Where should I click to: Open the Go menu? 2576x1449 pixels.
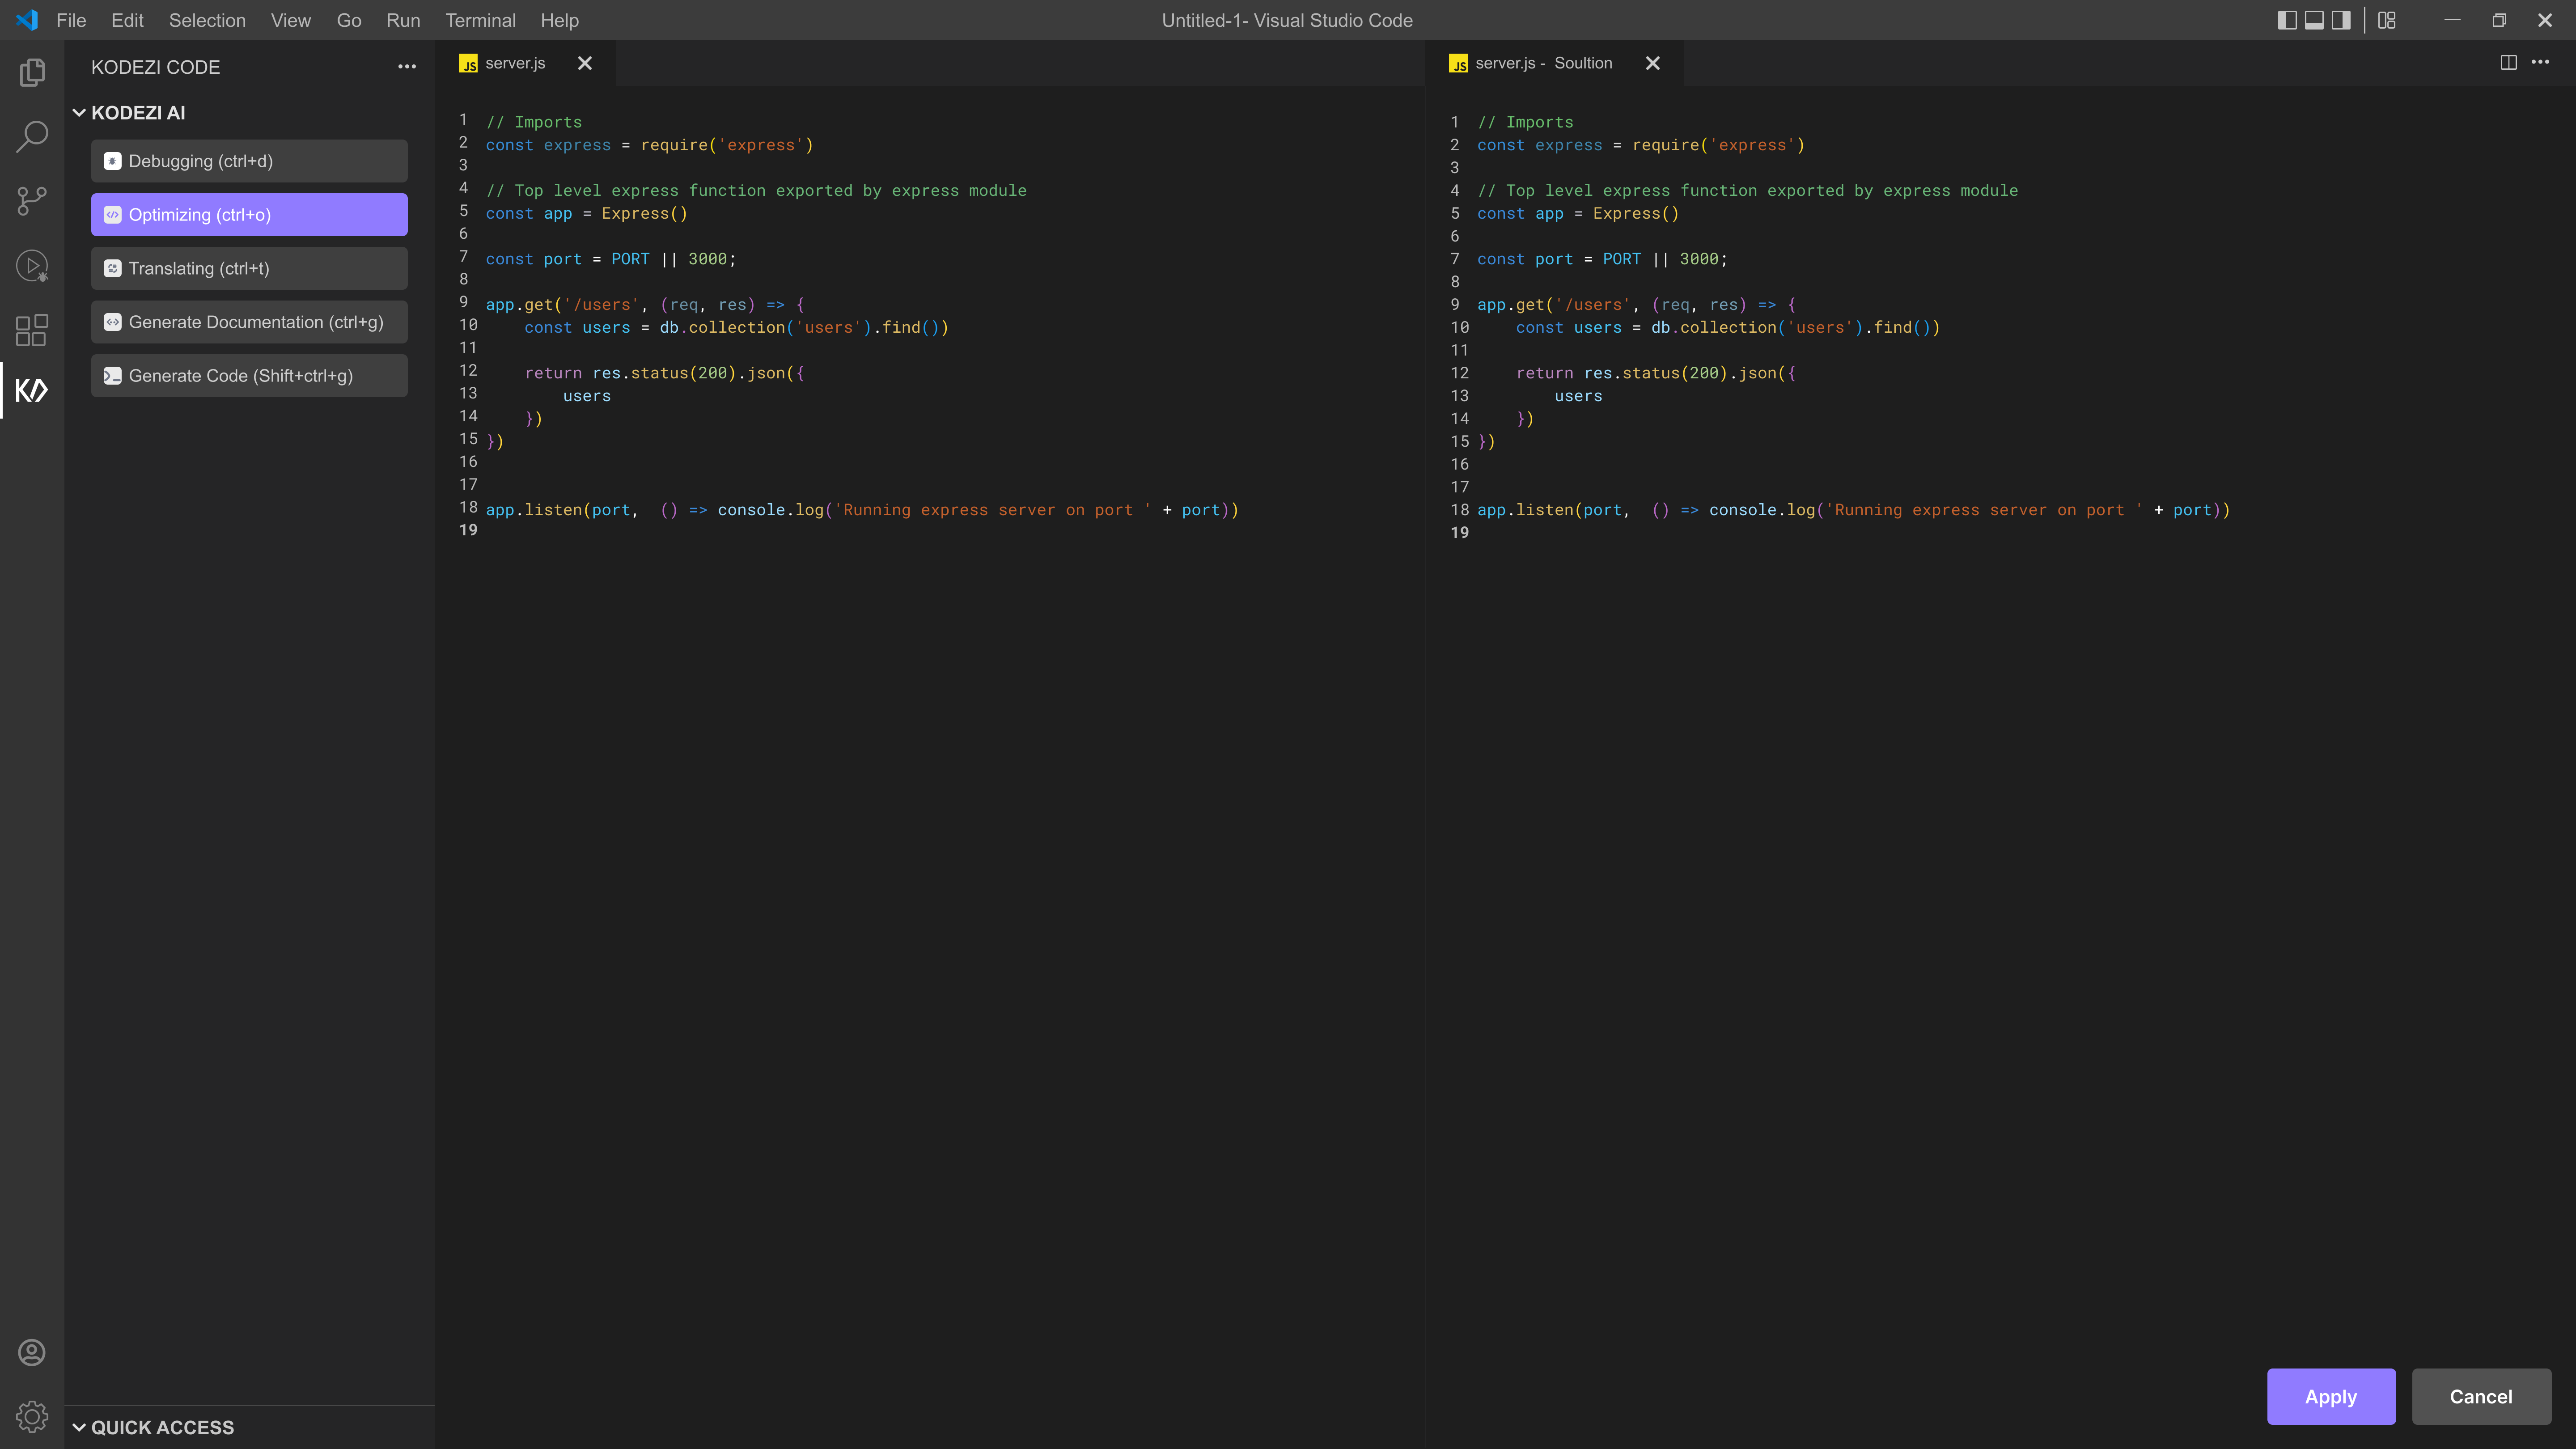349,20
